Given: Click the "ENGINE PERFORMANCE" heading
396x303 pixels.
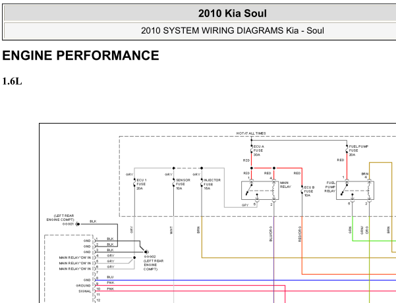Looking at the screenshot, I should pos(81,55).
